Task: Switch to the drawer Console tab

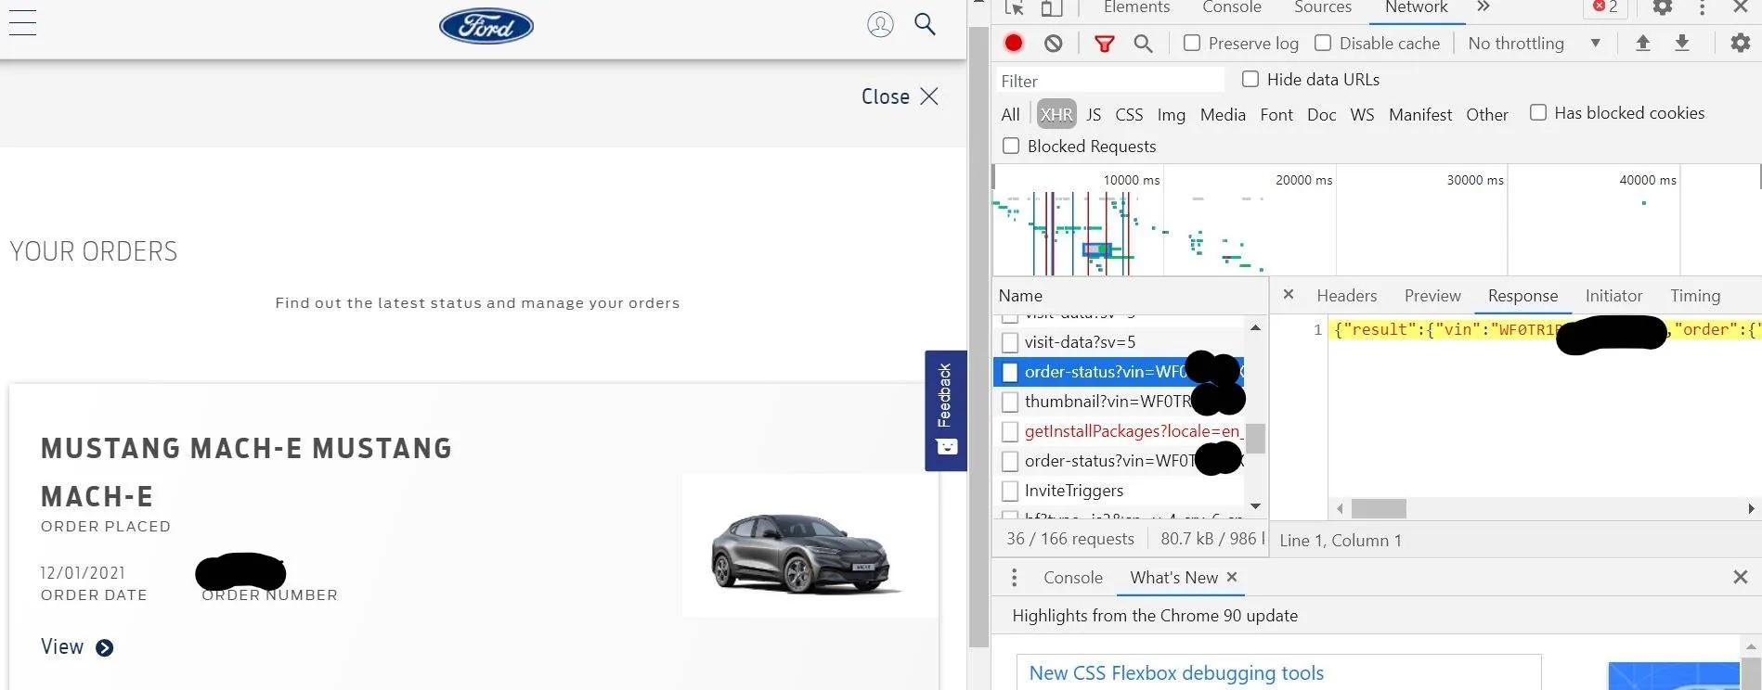Action: (x=1073, y=577)
